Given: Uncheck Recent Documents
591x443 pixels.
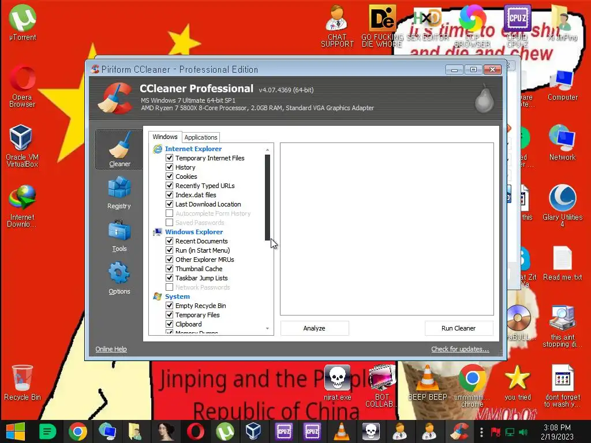Looking at the screenshot, I should (170, 241).
